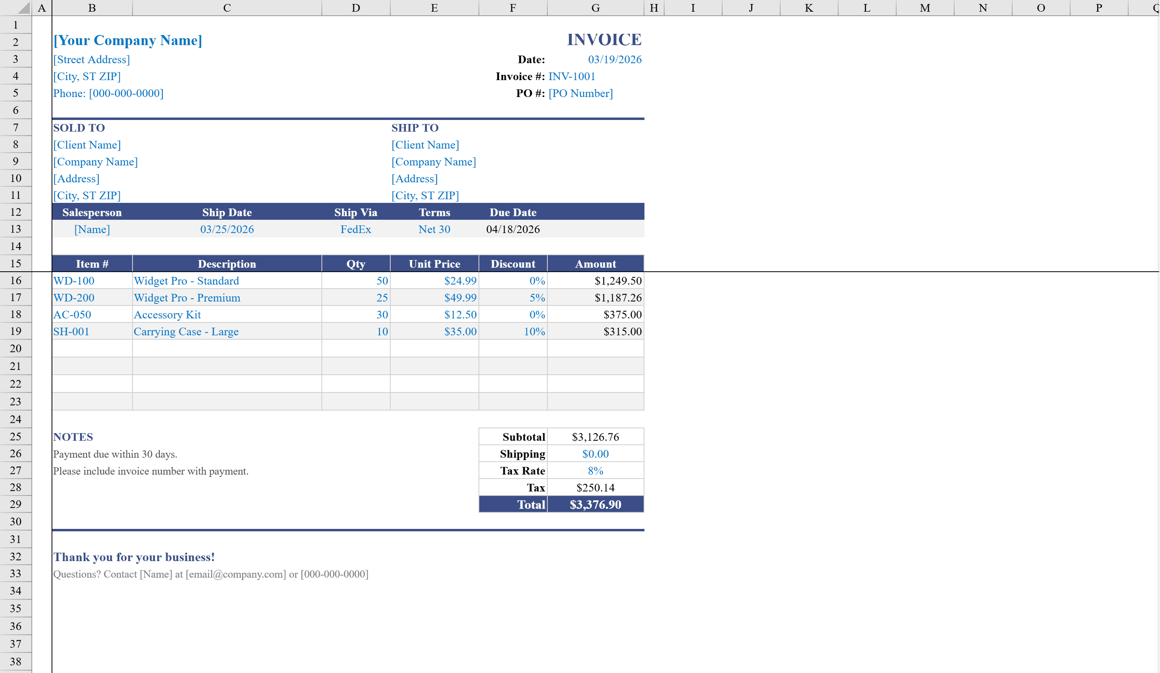1160x673 pixels.
Task: Click the Unit Price column header
Action: click(434, 264)
